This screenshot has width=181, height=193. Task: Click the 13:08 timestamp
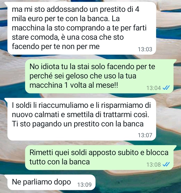pyautogui.click(x=154, y=164)
